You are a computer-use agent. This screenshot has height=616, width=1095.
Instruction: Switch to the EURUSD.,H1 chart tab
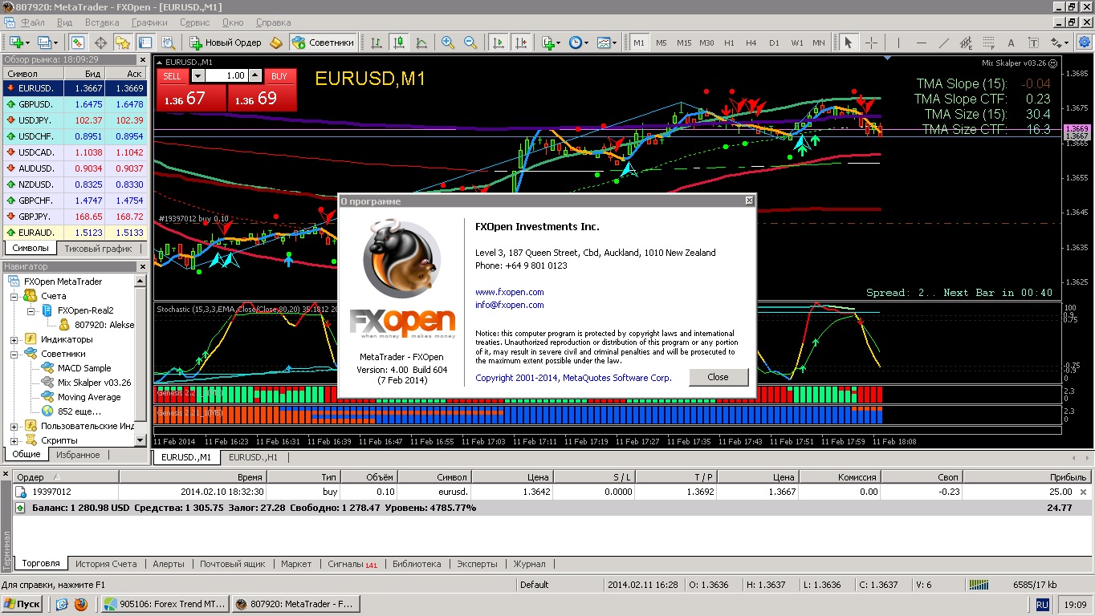point(253,457)
